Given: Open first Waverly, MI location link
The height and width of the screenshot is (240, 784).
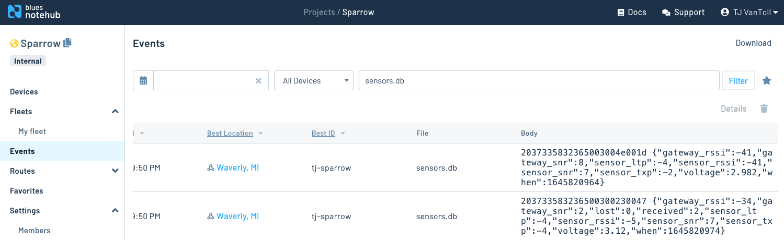Looking at the screenshot, I should pos(237,168).
